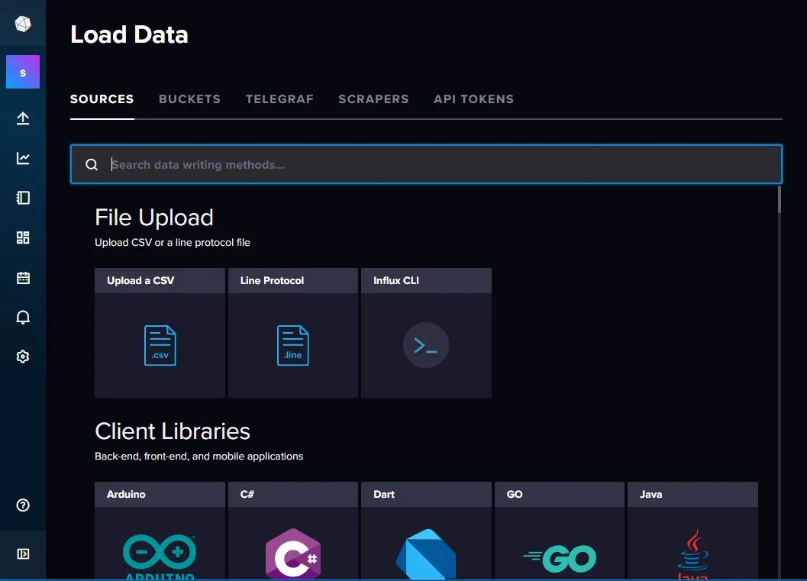Go to the Scrapers tab
This screenshot has width=807, height=581.
[x=373, y=99]
